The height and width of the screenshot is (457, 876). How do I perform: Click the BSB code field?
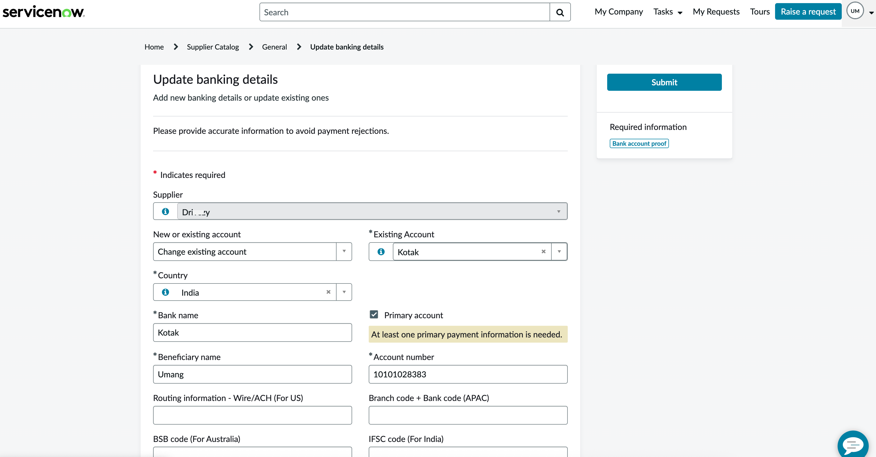[x=252, y=452]
